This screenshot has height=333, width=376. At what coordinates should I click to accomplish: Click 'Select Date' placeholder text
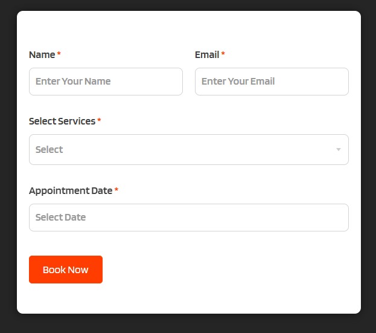[60, 218]
